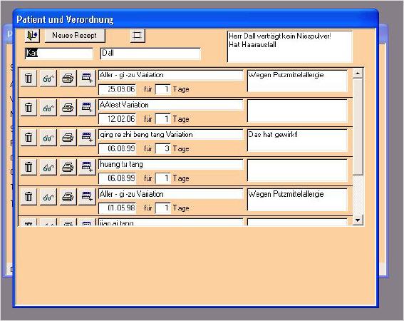Click the surname field containing Dall
The height and width of the screenshot is (321, 404).
[150, 53]
